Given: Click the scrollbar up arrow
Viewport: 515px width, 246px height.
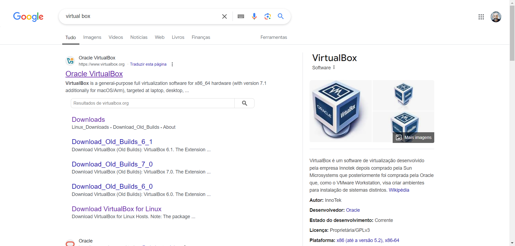Looking at the screenshot, I should click(512, 2).
